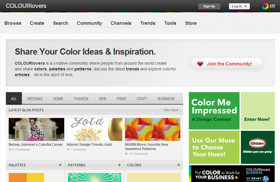Click the HP logo in business banner

coord(266,179)
